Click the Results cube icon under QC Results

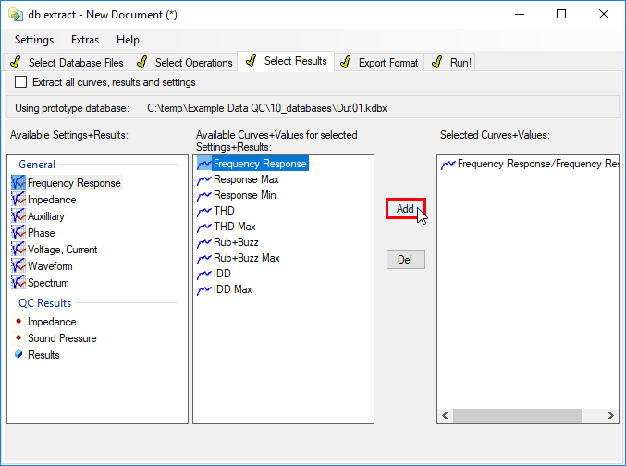[18, 355]
